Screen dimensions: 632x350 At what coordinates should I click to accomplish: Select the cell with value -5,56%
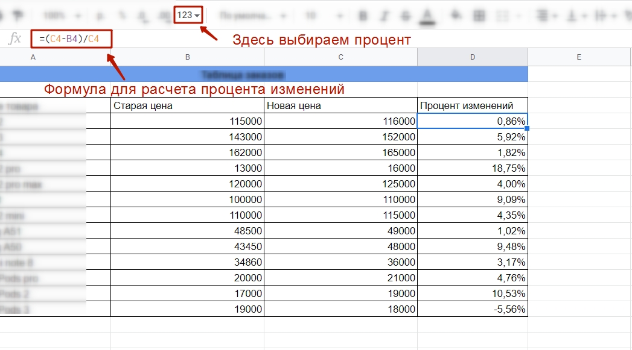coord(473,309)
